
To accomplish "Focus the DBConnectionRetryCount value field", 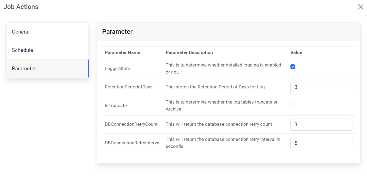I will click(x=321, y=124).
